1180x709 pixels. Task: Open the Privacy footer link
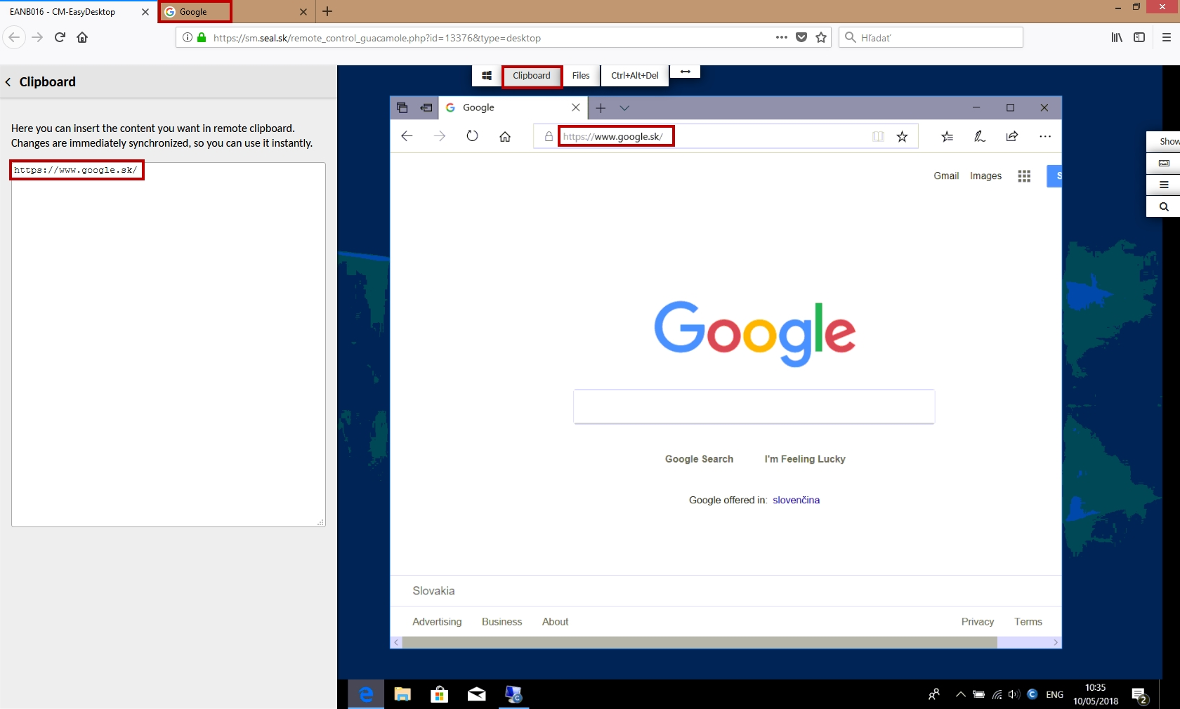(x=978, y=622)
